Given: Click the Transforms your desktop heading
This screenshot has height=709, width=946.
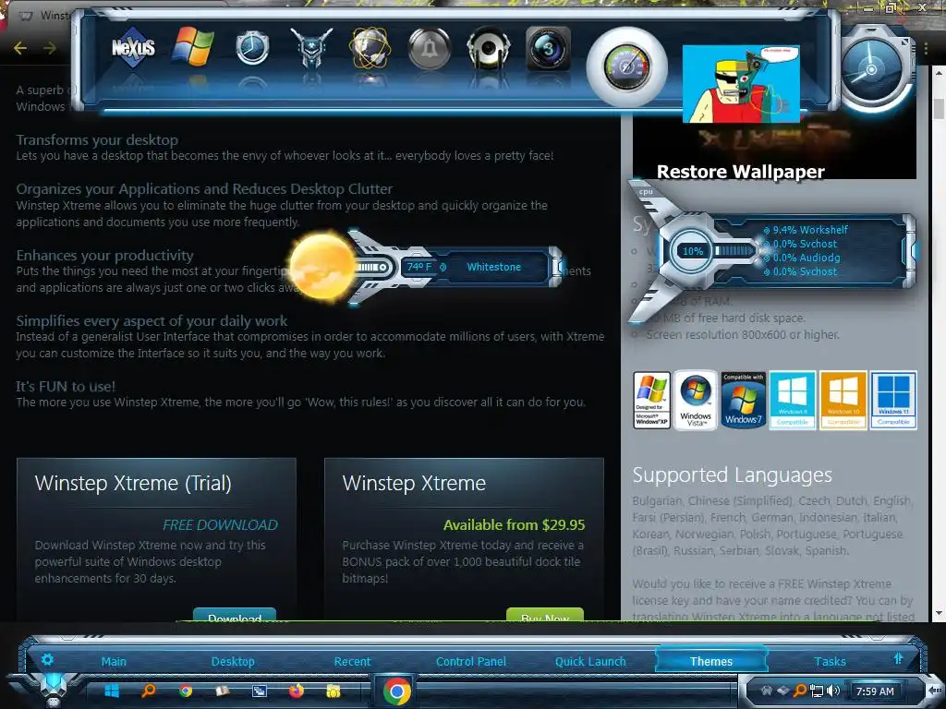Looking at the screenshot, I should (x=97, y=140).
